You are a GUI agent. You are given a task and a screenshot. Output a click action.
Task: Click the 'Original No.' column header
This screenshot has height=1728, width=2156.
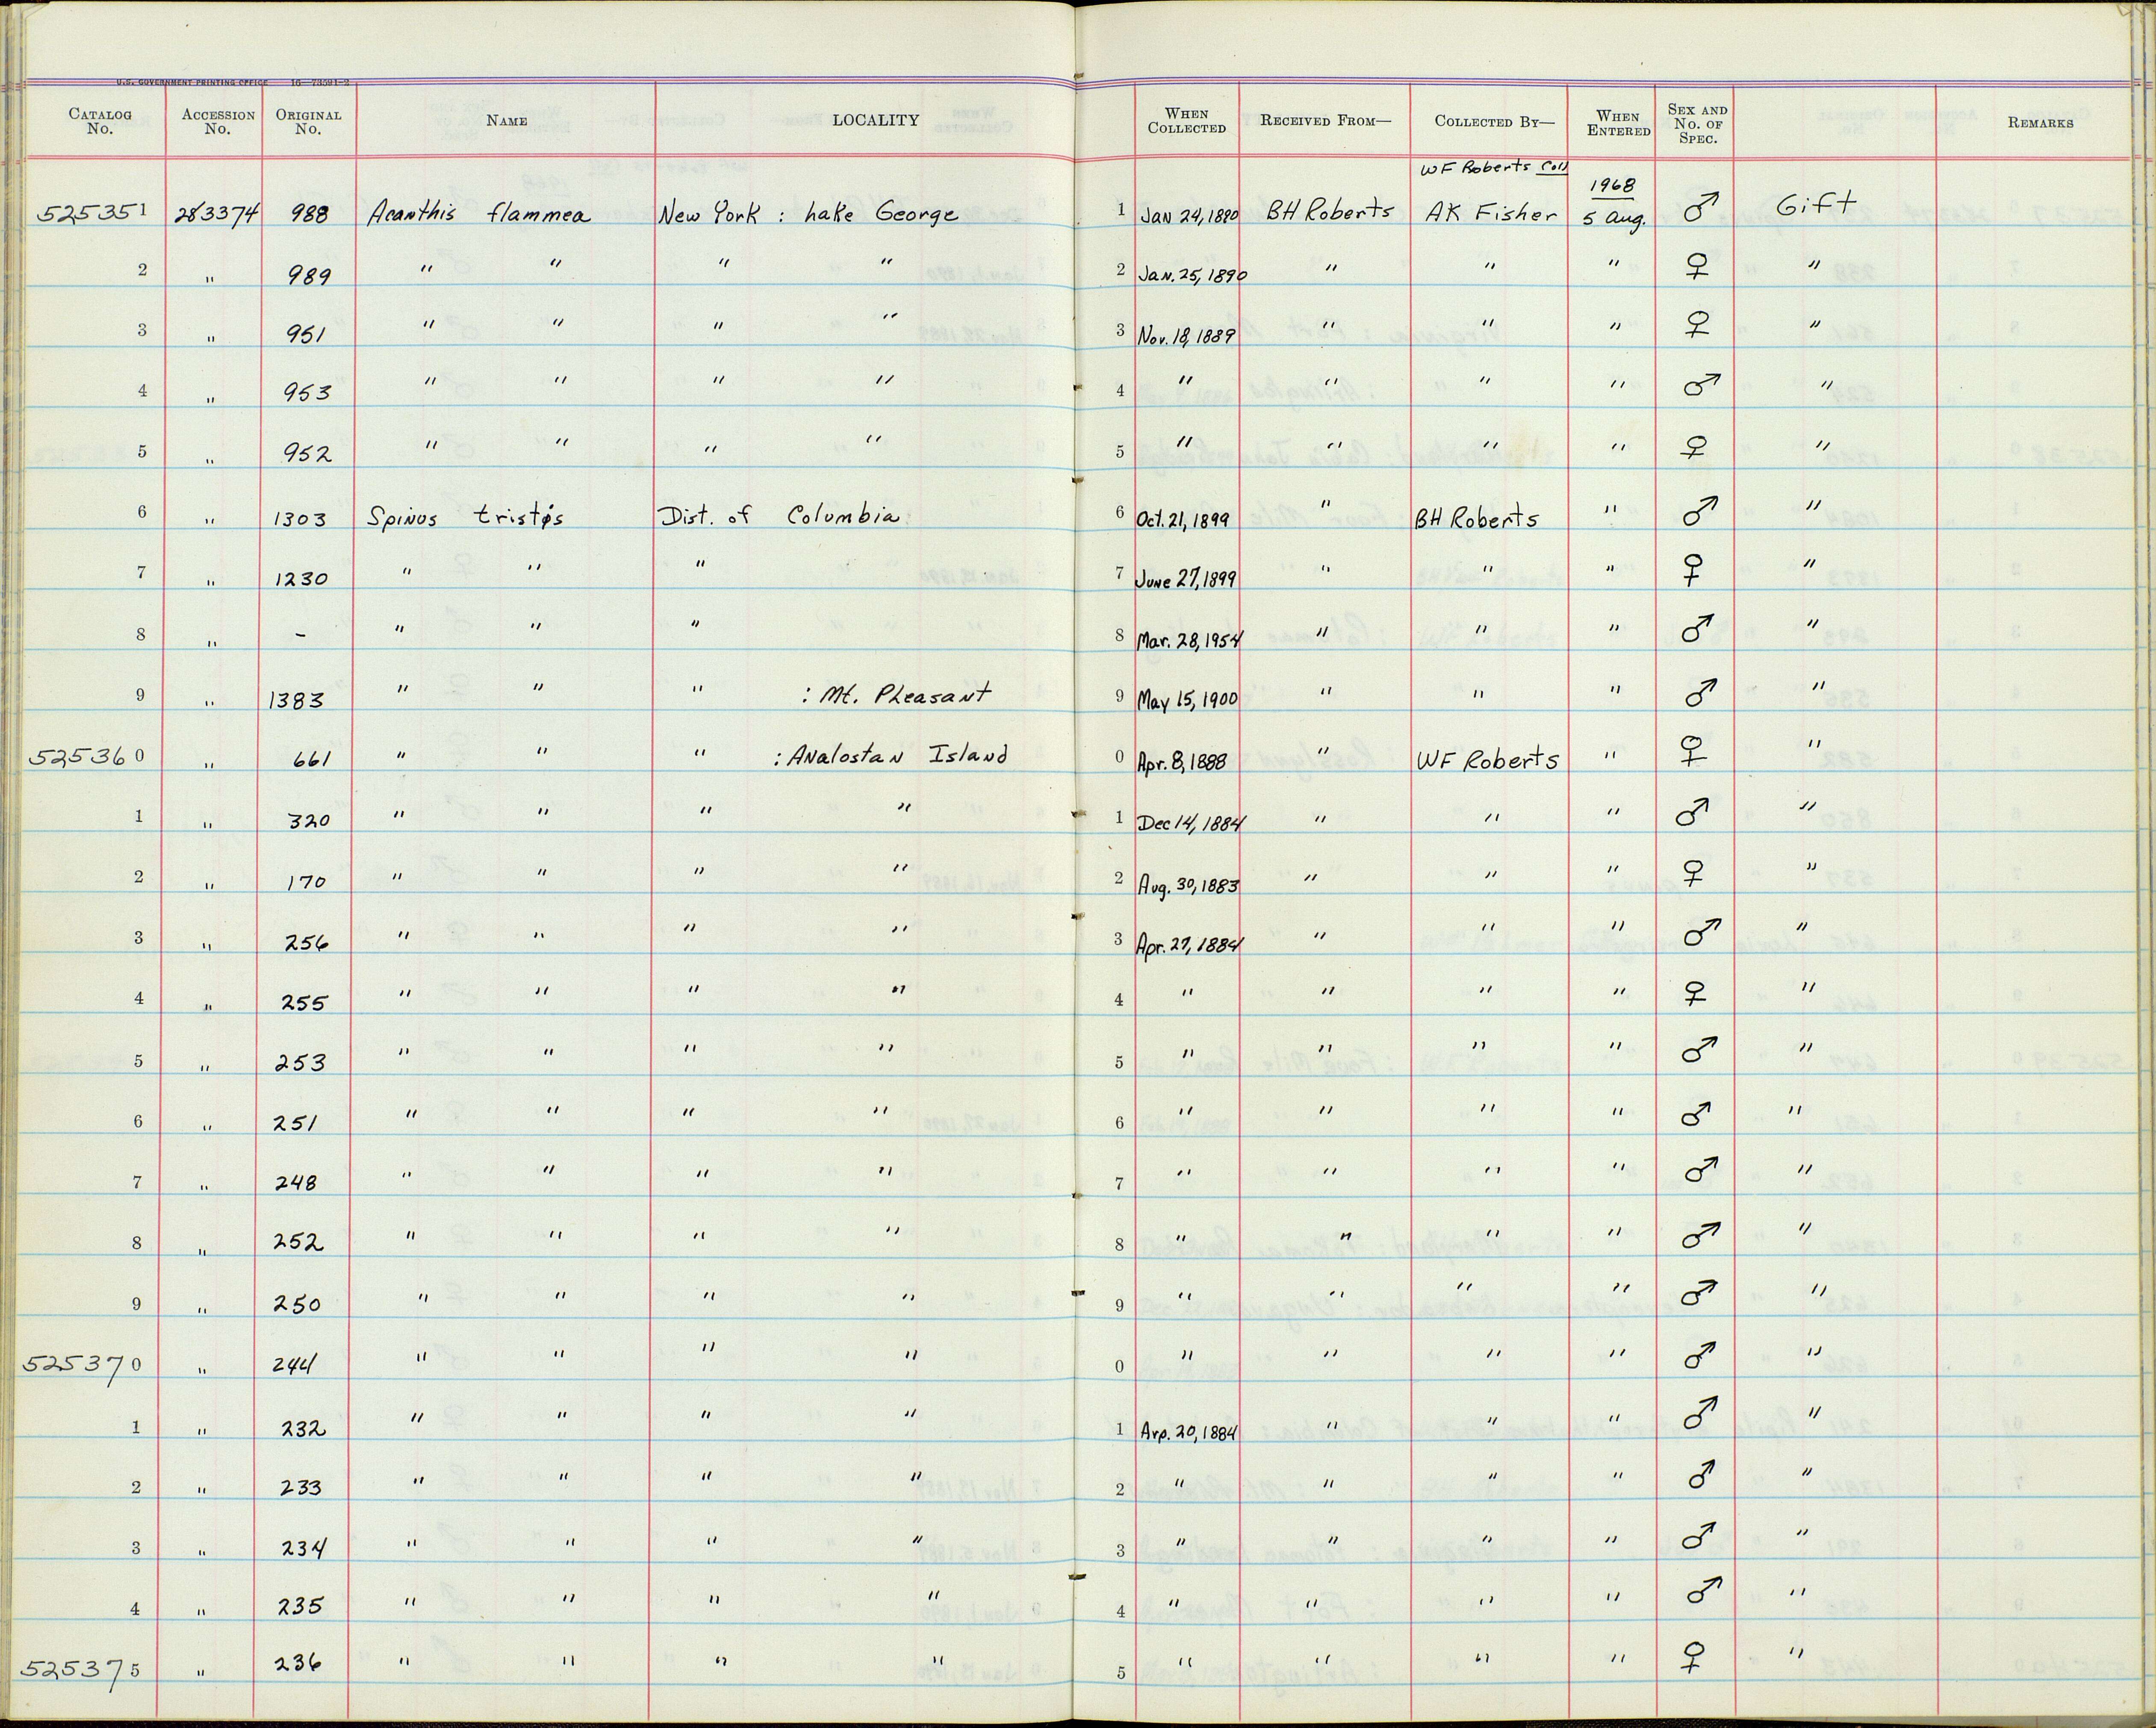[x=308, y=121]
